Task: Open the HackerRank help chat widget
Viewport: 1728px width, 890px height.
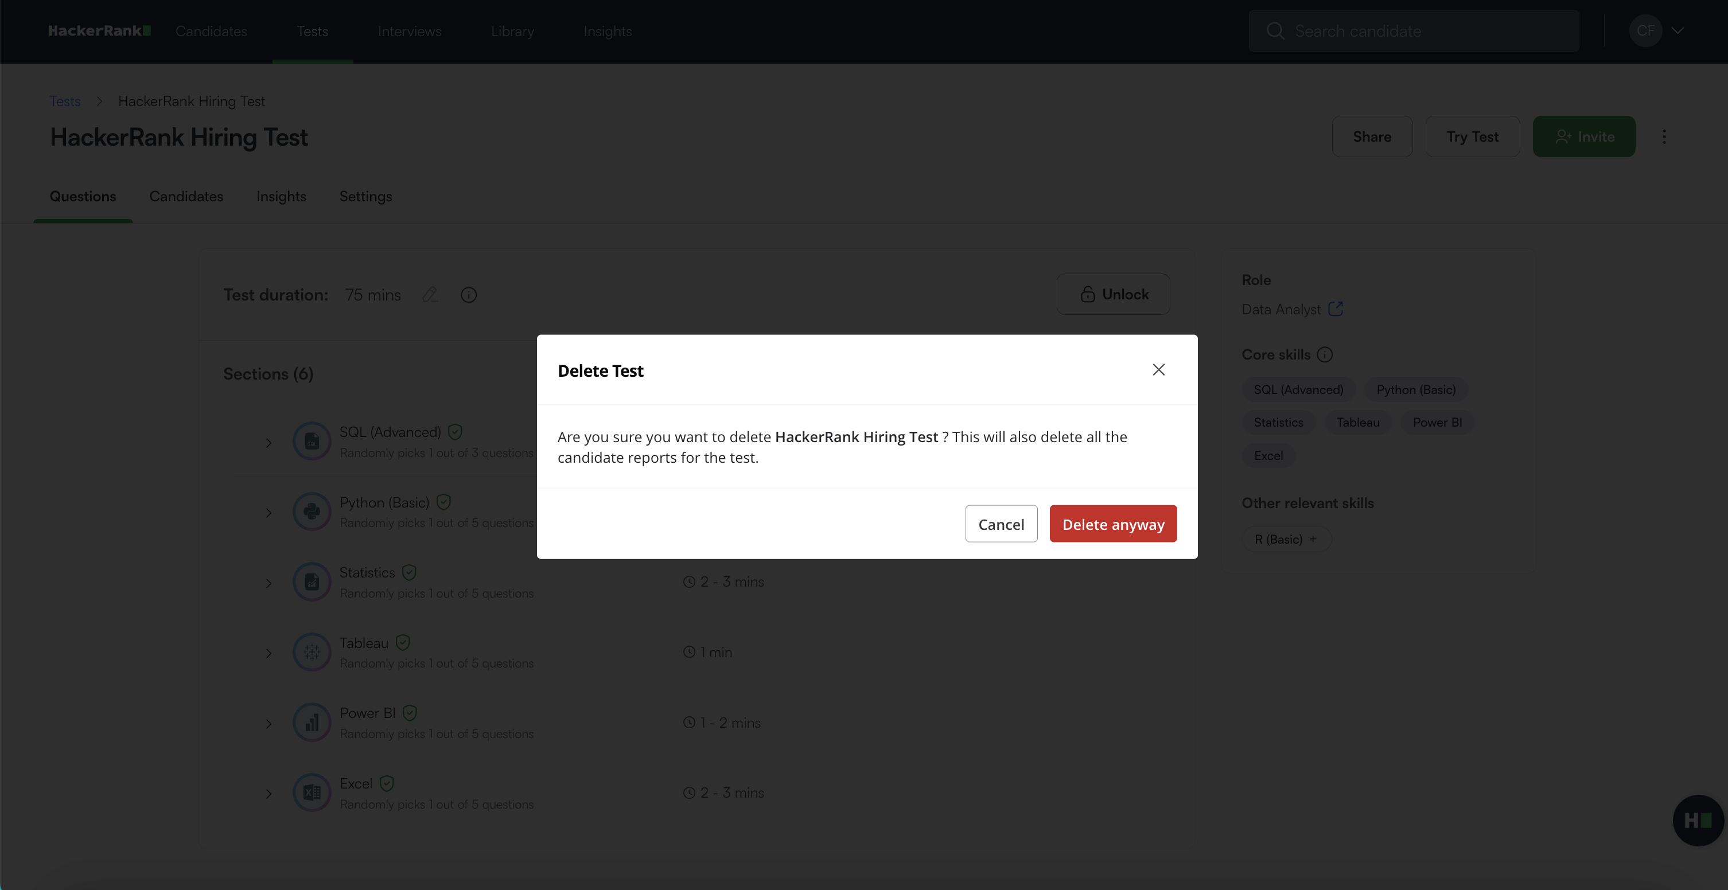Action: click(1698, 820)
